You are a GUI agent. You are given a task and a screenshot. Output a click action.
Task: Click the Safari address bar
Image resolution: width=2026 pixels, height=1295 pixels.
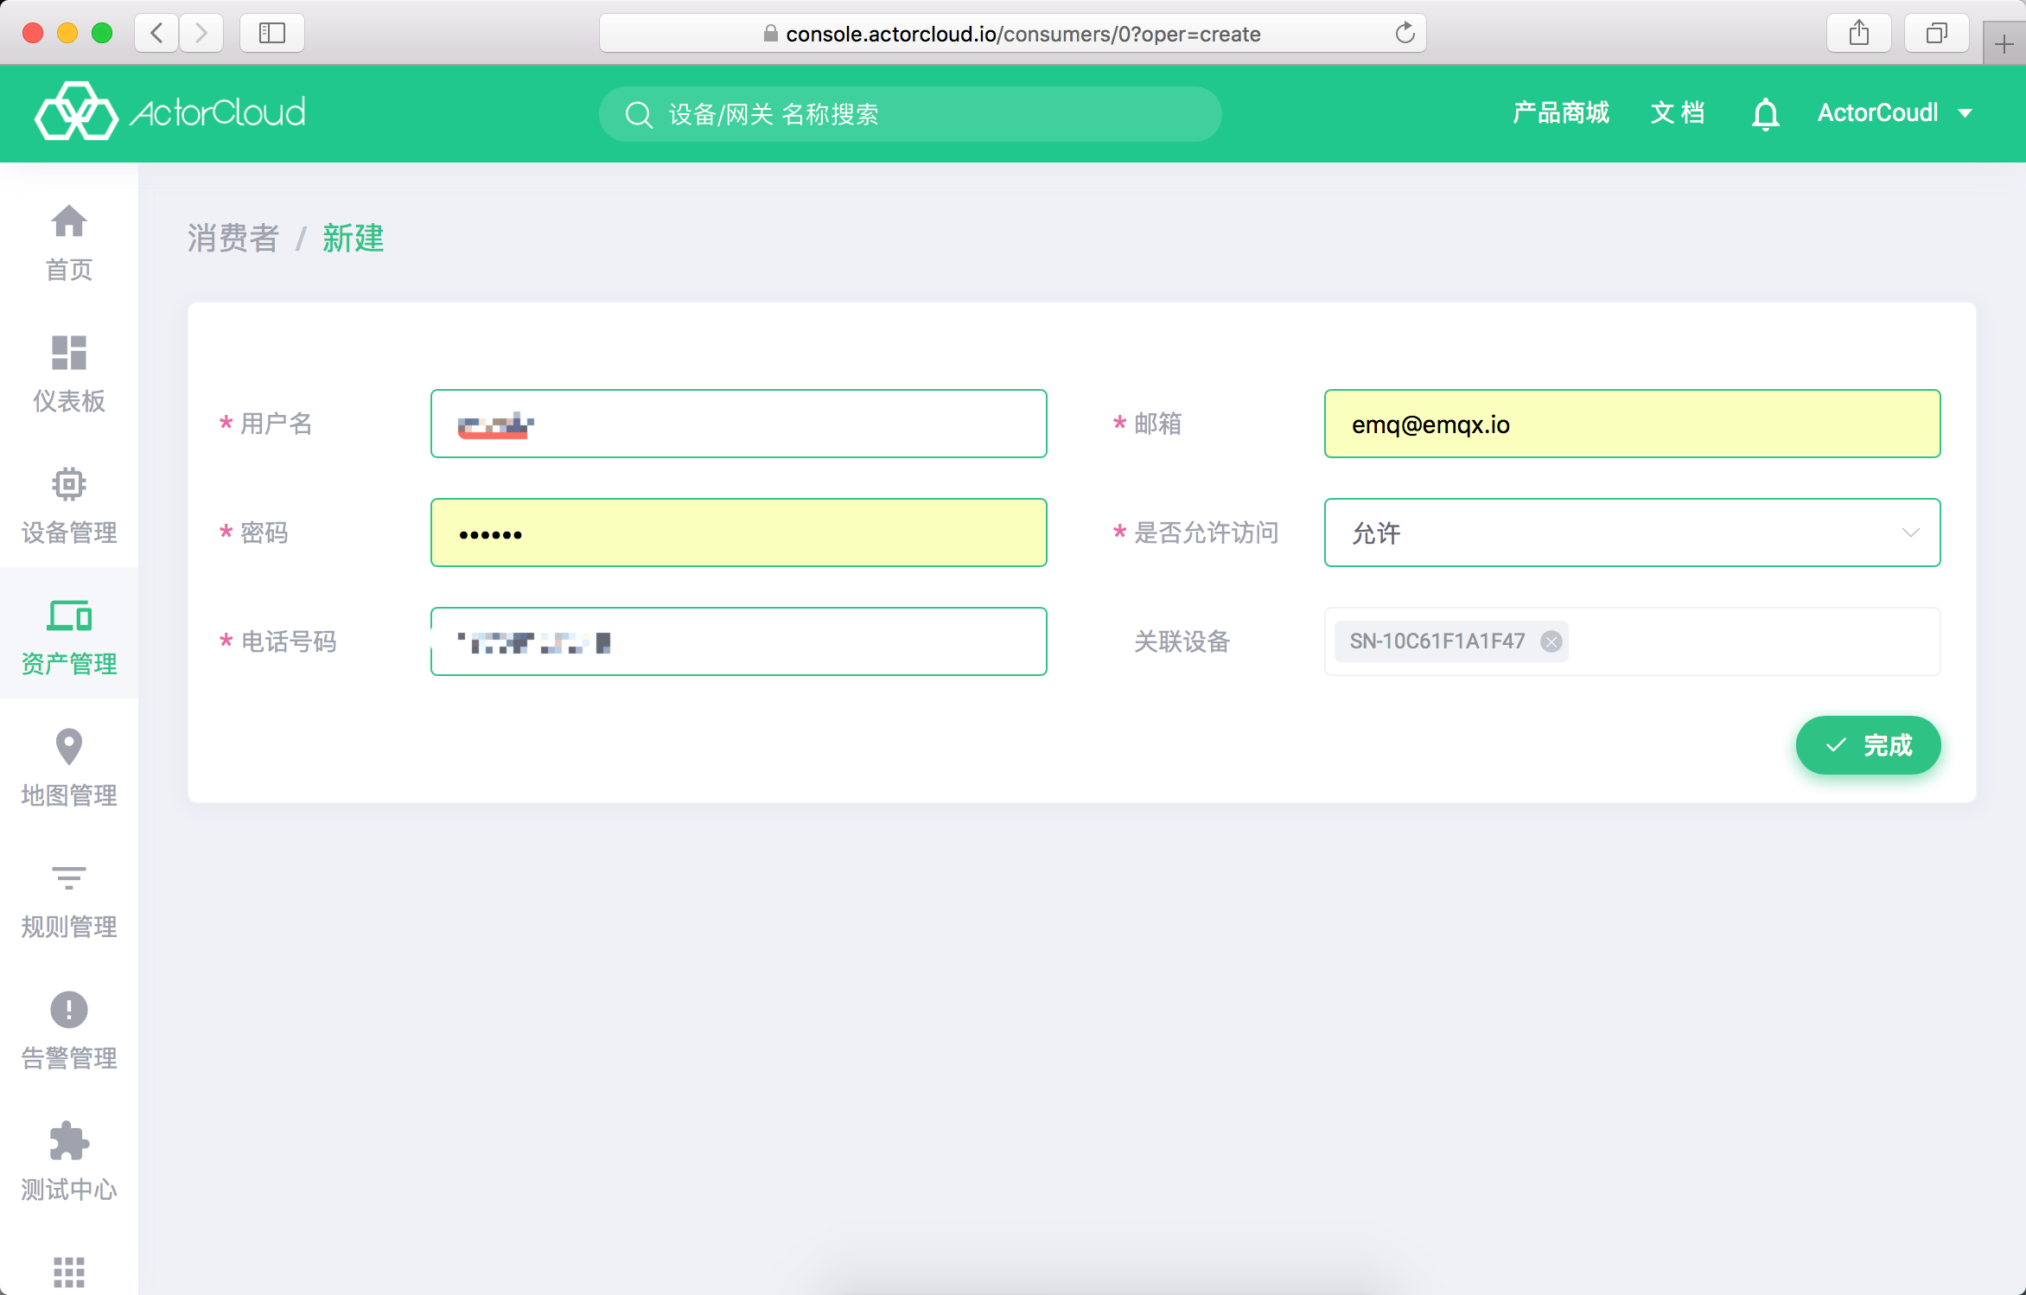click(x=1012, y=34)
